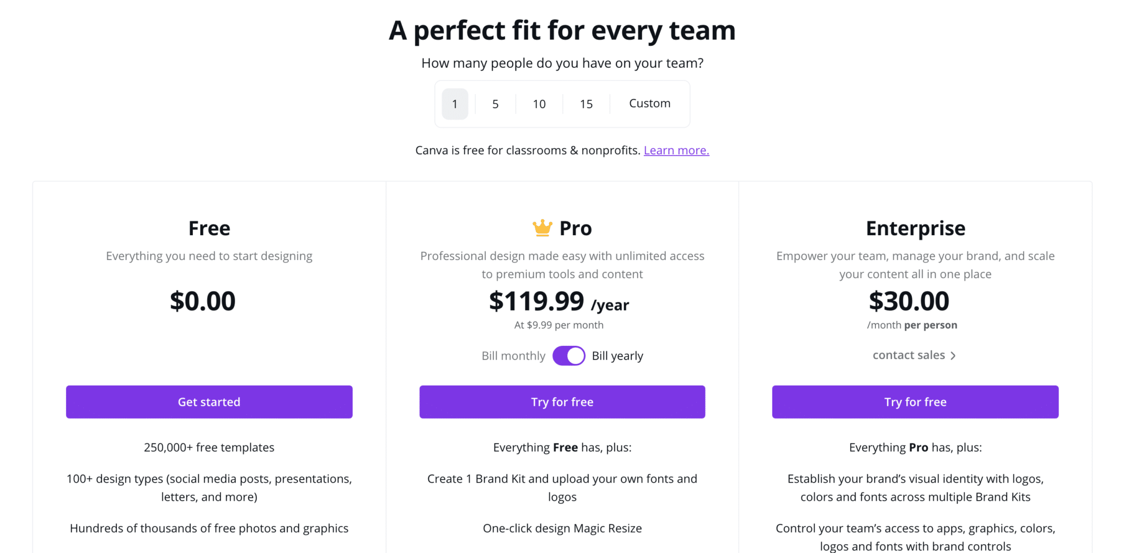Click Try for free on Pro plan
Screen dimensions: 1129x553
562,402
